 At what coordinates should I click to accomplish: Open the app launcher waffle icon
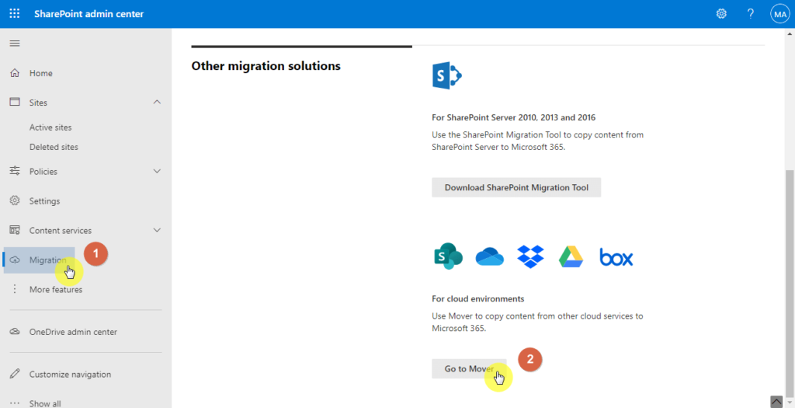(15, 14)
